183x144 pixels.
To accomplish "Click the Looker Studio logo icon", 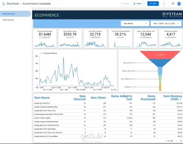I will tap(3, 4).
